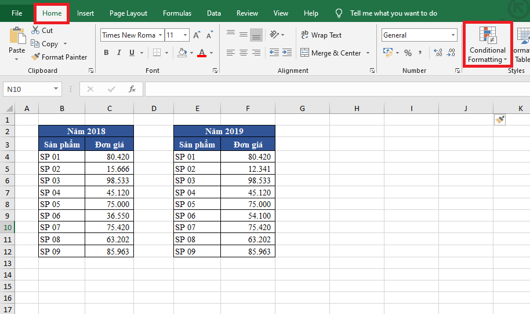Viewport: 530px width, 314px height.
Task: Click the Merge & Center button
Action: click(x=331, y=53)
